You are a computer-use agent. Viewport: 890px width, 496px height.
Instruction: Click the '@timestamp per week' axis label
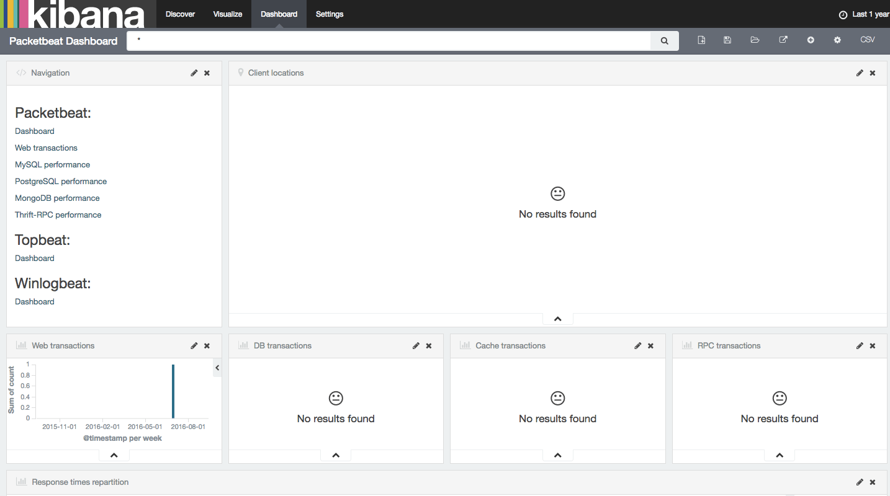point(122,438)
